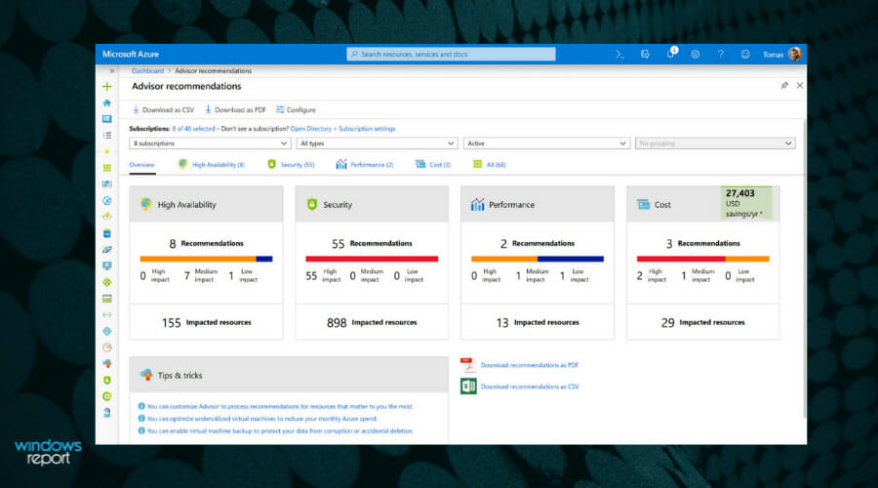Click the 27,403 USD savings badge
This screenshot has width=878, height=488.
pyautogui.click(x=746, y=203)
